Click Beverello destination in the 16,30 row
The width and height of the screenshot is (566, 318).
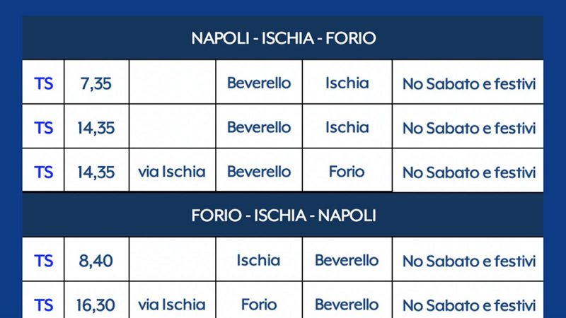(347, 305)
